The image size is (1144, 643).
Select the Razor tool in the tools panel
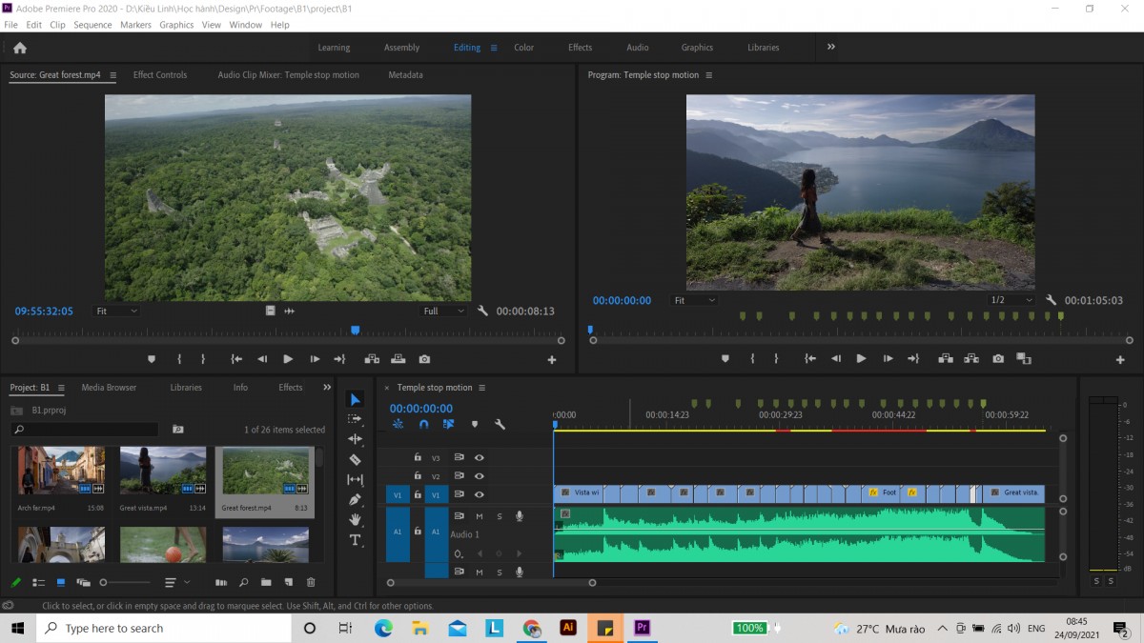pyautogui.click(x=355, y=459)
